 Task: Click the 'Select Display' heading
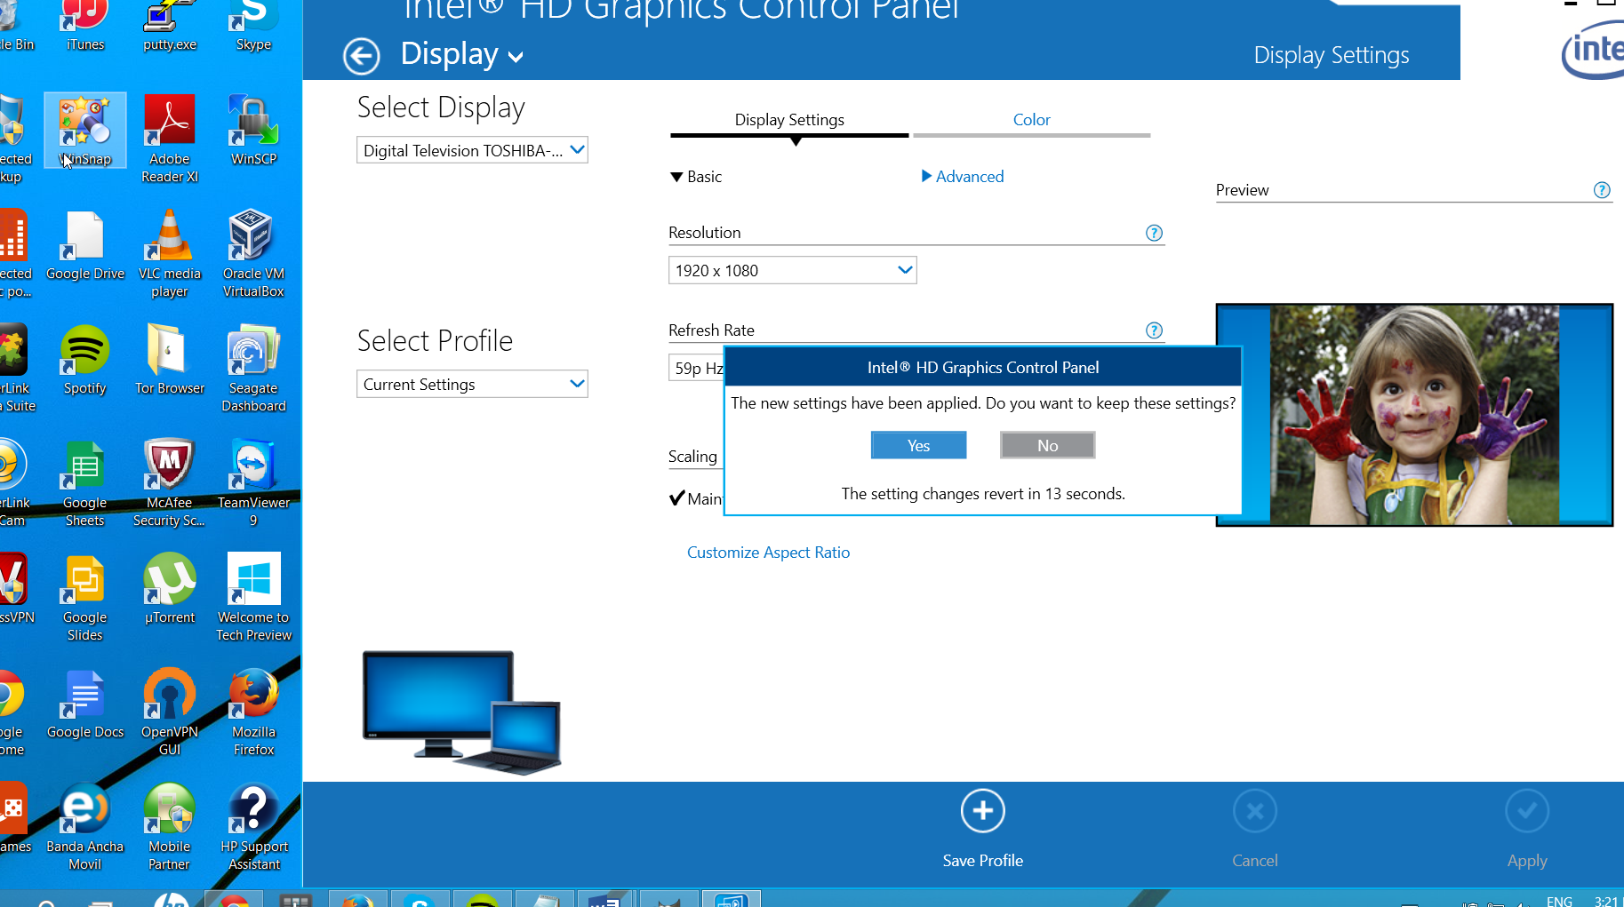pyautogui.click(x=441, y=107)
